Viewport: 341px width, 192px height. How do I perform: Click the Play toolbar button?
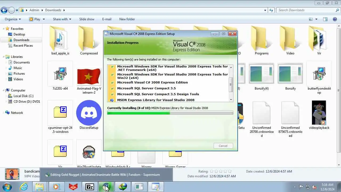35,19
